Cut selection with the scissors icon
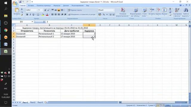Viewport: 191px width, 107px height. coord(22,9)
